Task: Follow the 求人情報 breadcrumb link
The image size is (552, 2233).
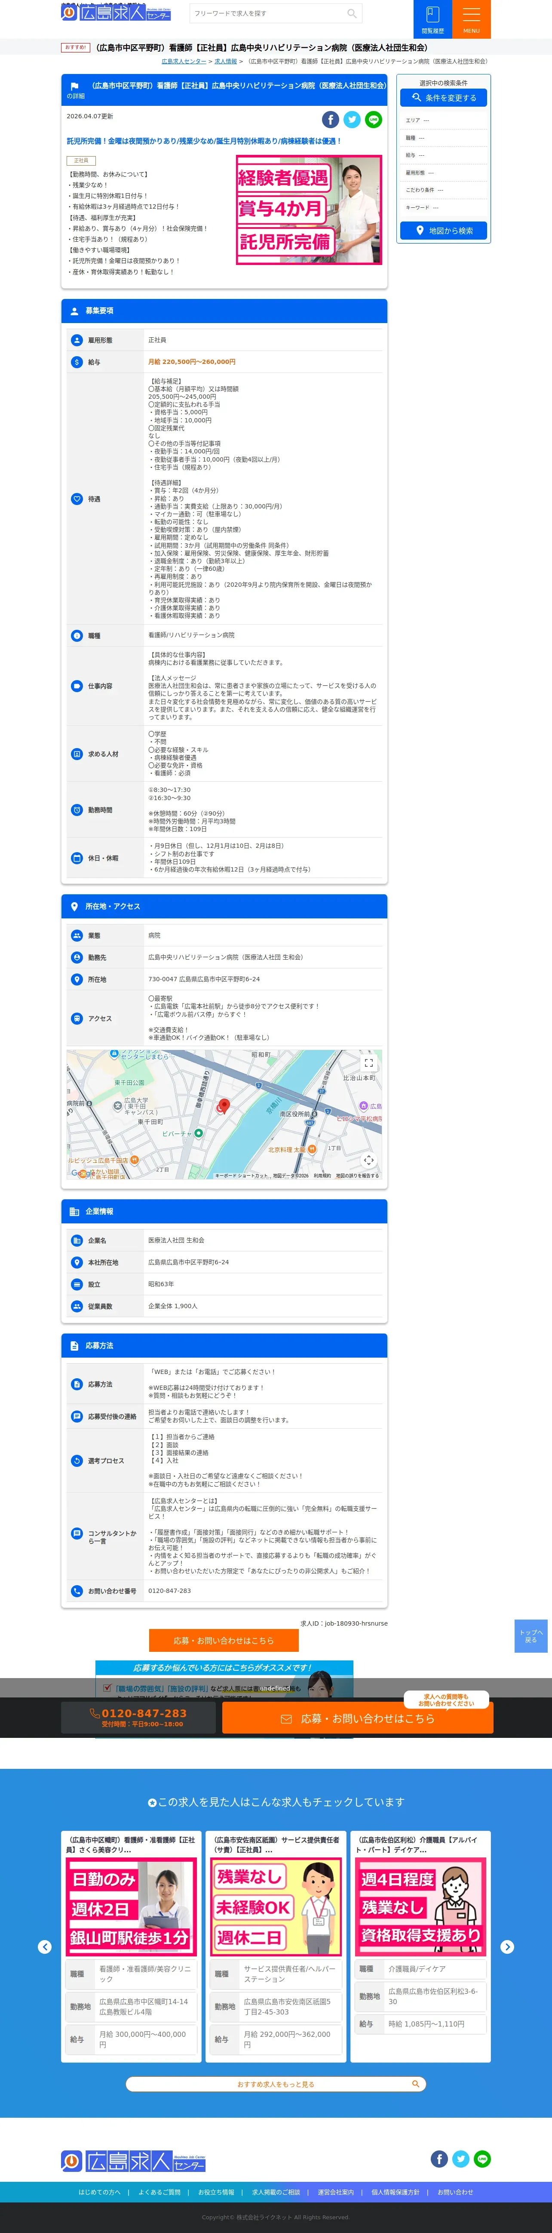Action: coord(225,62)
